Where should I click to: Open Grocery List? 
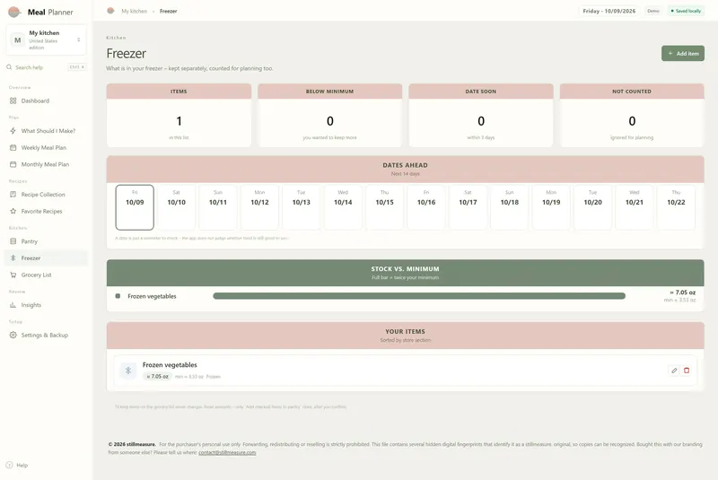click(x=47, y=275)
